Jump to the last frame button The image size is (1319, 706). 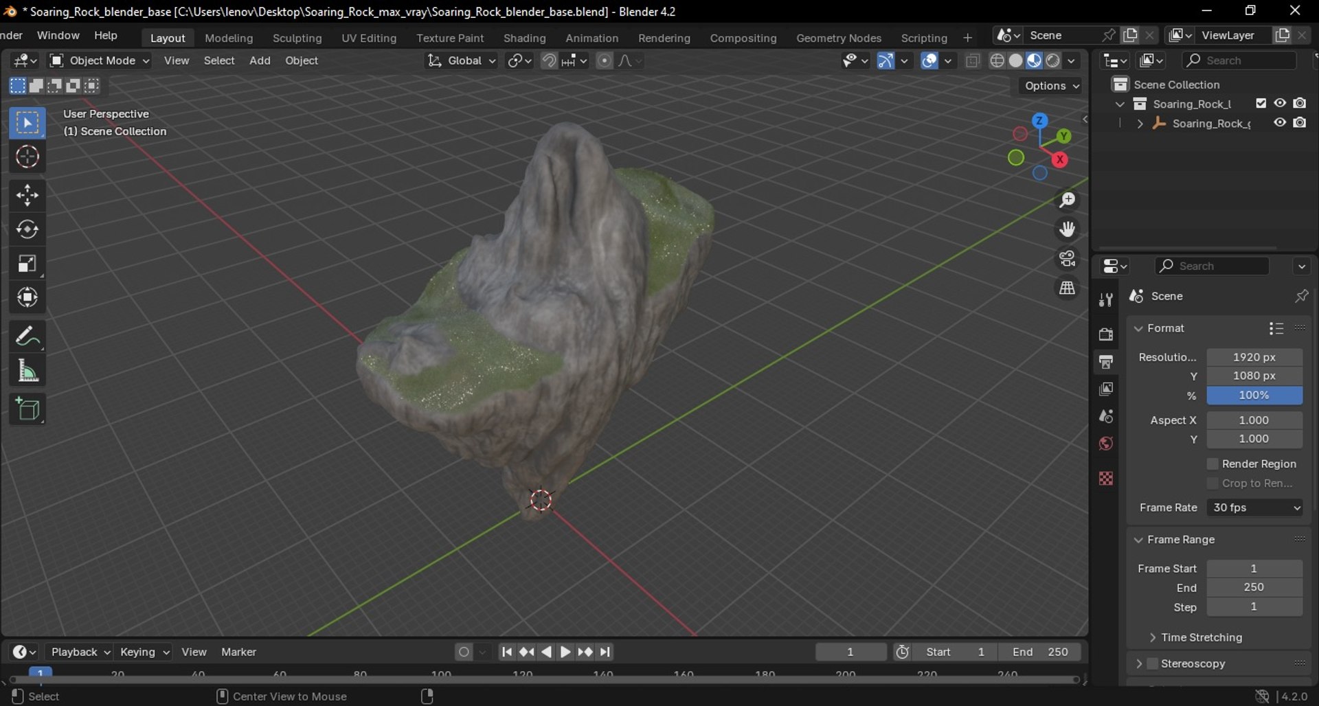click(x=605, y=652)
